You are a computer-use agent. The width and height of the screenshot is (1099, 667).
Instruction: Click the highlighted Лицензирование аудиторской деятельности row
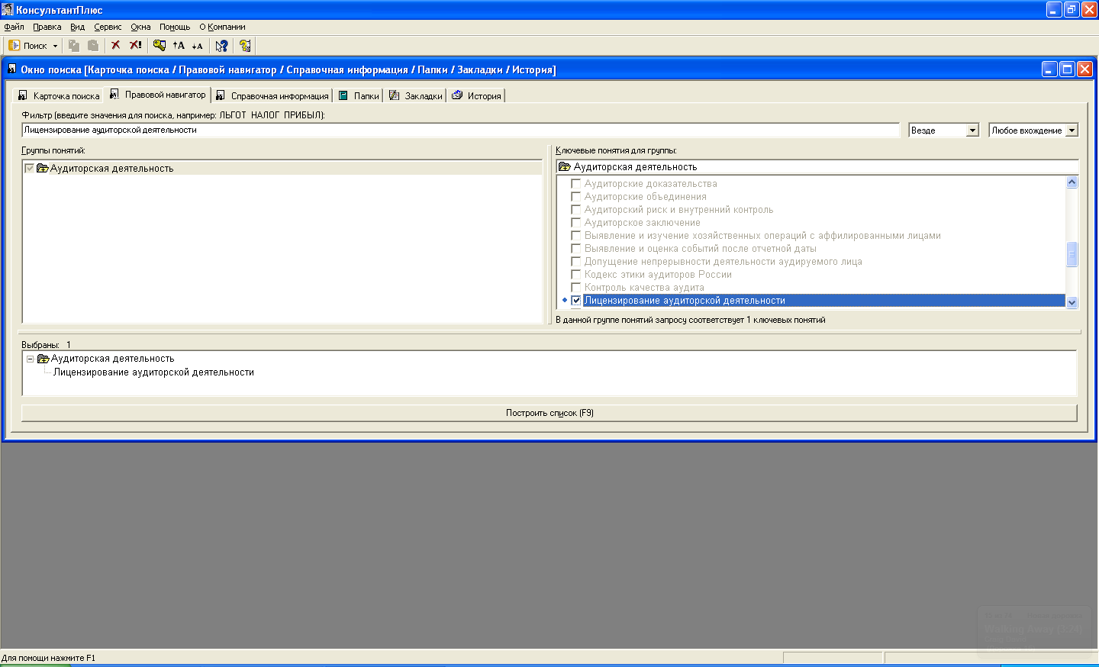click(x=823, y=301)
